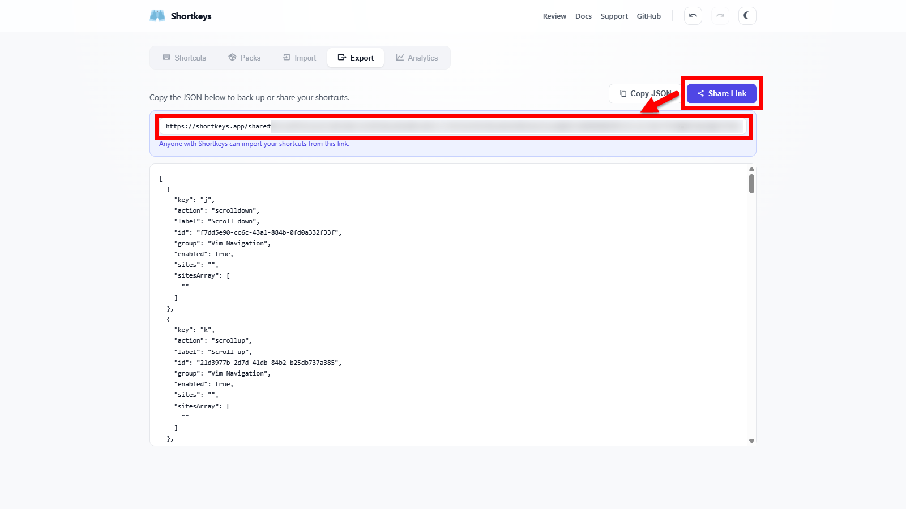Viewport: 906px width, 509px height.
Task: Click the Shortkeys logo icon
Action: (157, 16)
